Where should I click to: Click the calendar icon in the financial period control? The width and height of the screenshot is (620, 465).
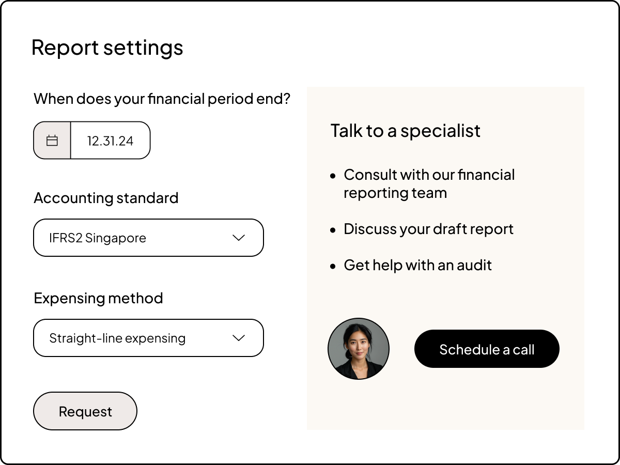tap(52, 140)
